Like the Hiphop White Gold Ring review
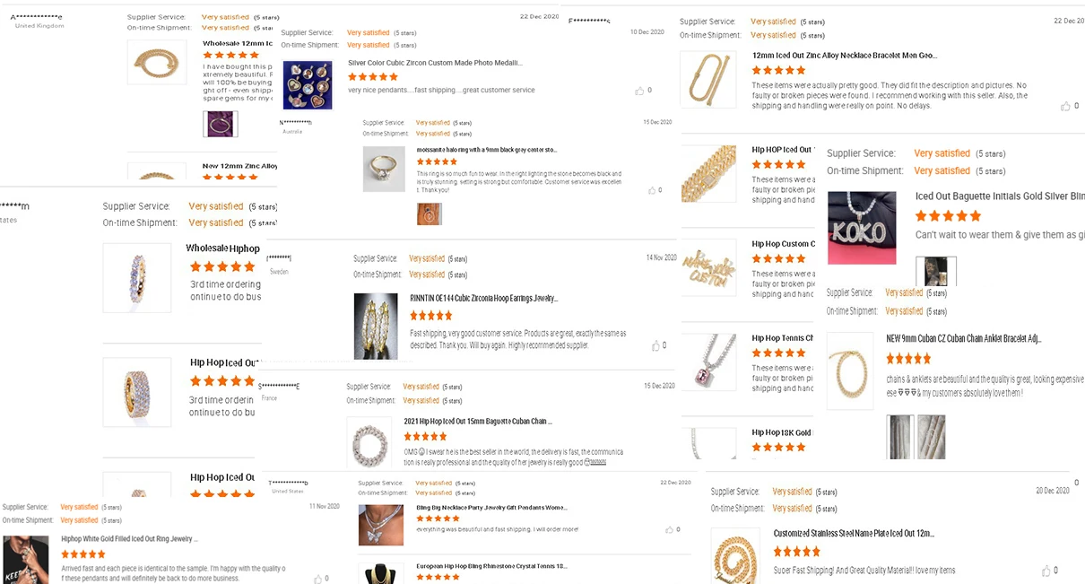 click(x=316, y=579)
